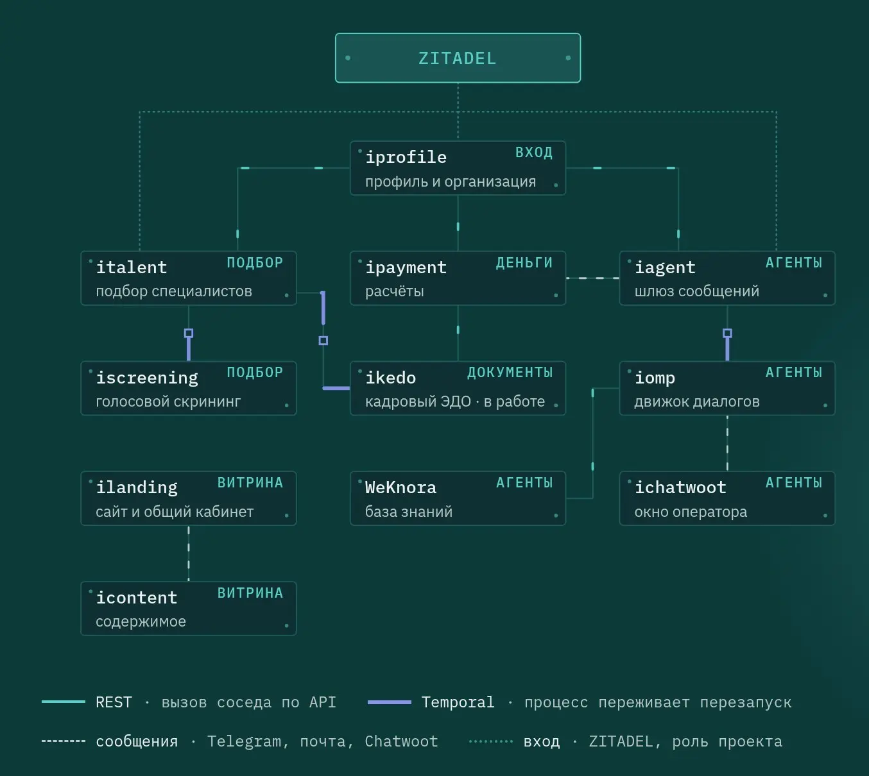Viewport: 869px width, 776px height.
Task: Click the text 'база знаний'
Action: [409, 512]
